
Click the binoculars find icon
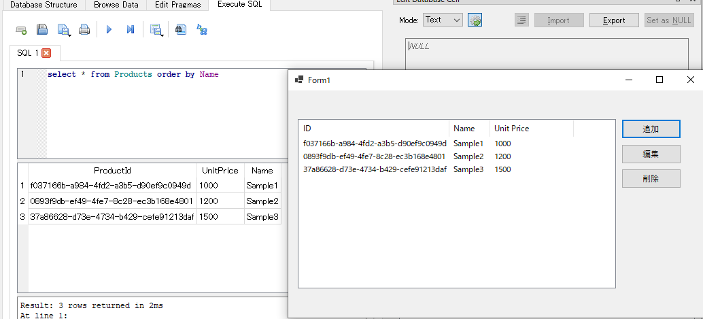(x=181, y=30)
